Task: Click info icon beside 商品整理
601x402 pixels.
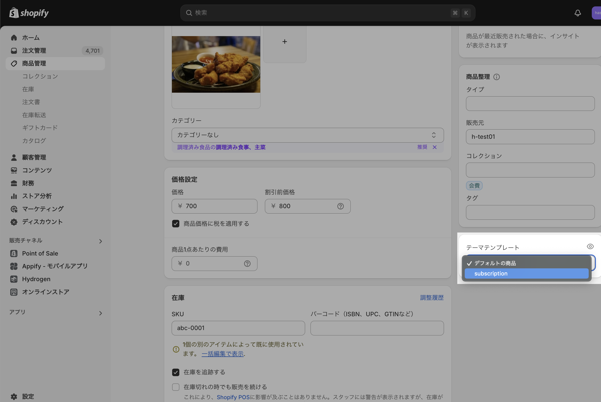Action: pos(496,77)
